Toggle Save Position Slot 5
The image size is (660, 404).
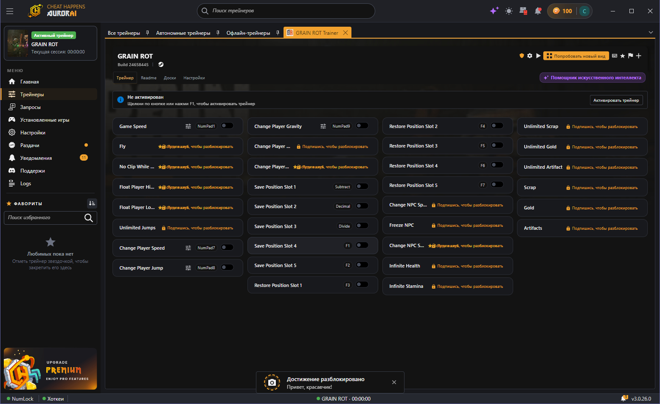tap(362, 265)
